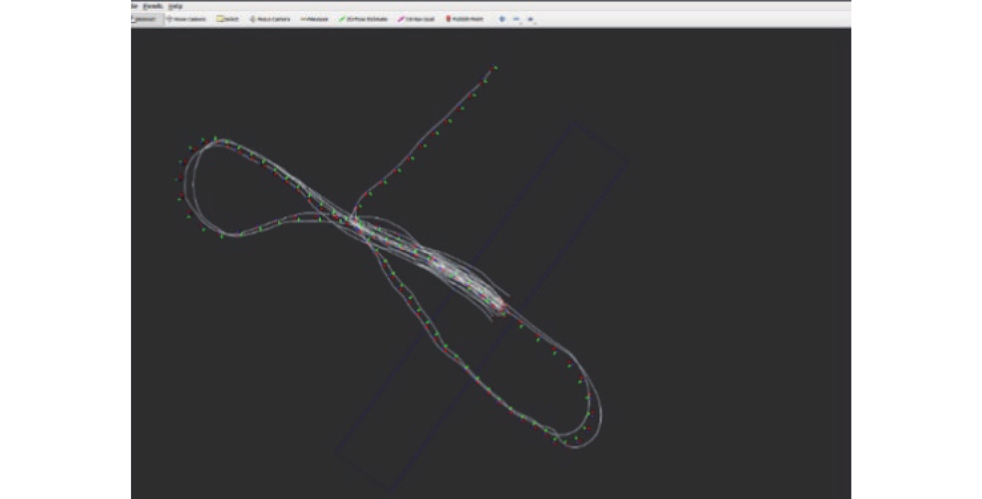The height and width of the screenshot is (499, 982).
Task: Choose the Select tool in toolbar
Action: [228, 19]
